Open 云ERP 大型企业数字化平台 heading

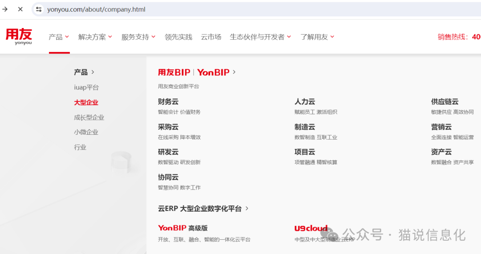(x=200, y=209)
